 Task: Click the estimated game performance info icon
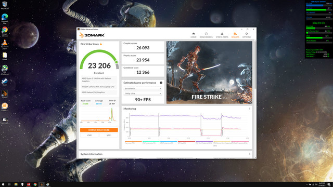[161, 83]
